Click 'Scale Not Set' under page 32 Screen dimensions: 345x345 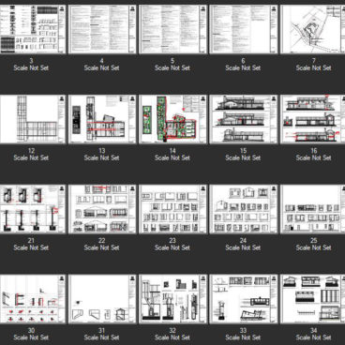click(172, 337)
